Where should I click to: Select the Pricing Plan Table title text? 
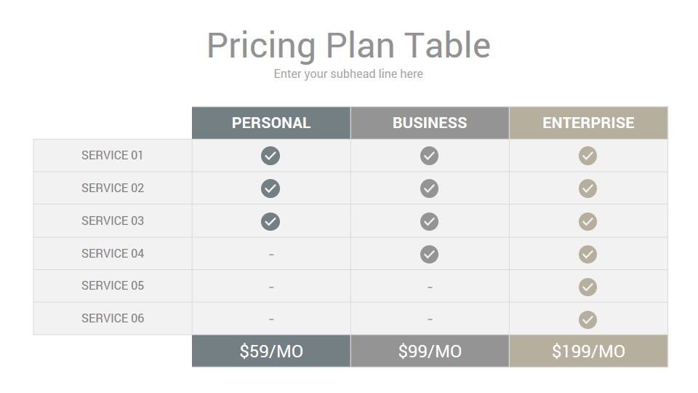tap(348, 46)
